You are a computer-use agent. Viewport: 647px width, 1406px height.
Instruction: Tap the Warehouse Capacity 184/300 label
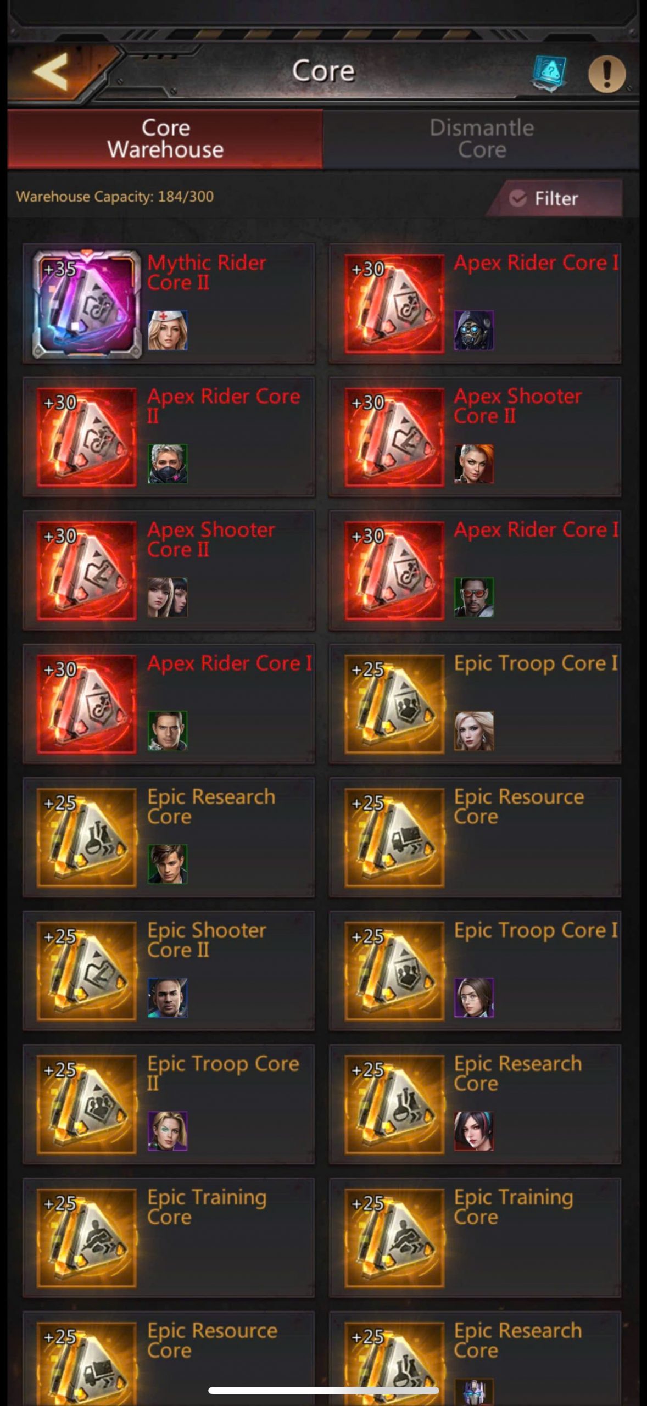115,197
